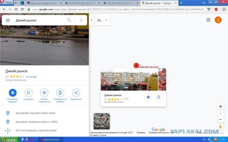
Task: Open apartment block photo in map card
Action: coord(129,80)
